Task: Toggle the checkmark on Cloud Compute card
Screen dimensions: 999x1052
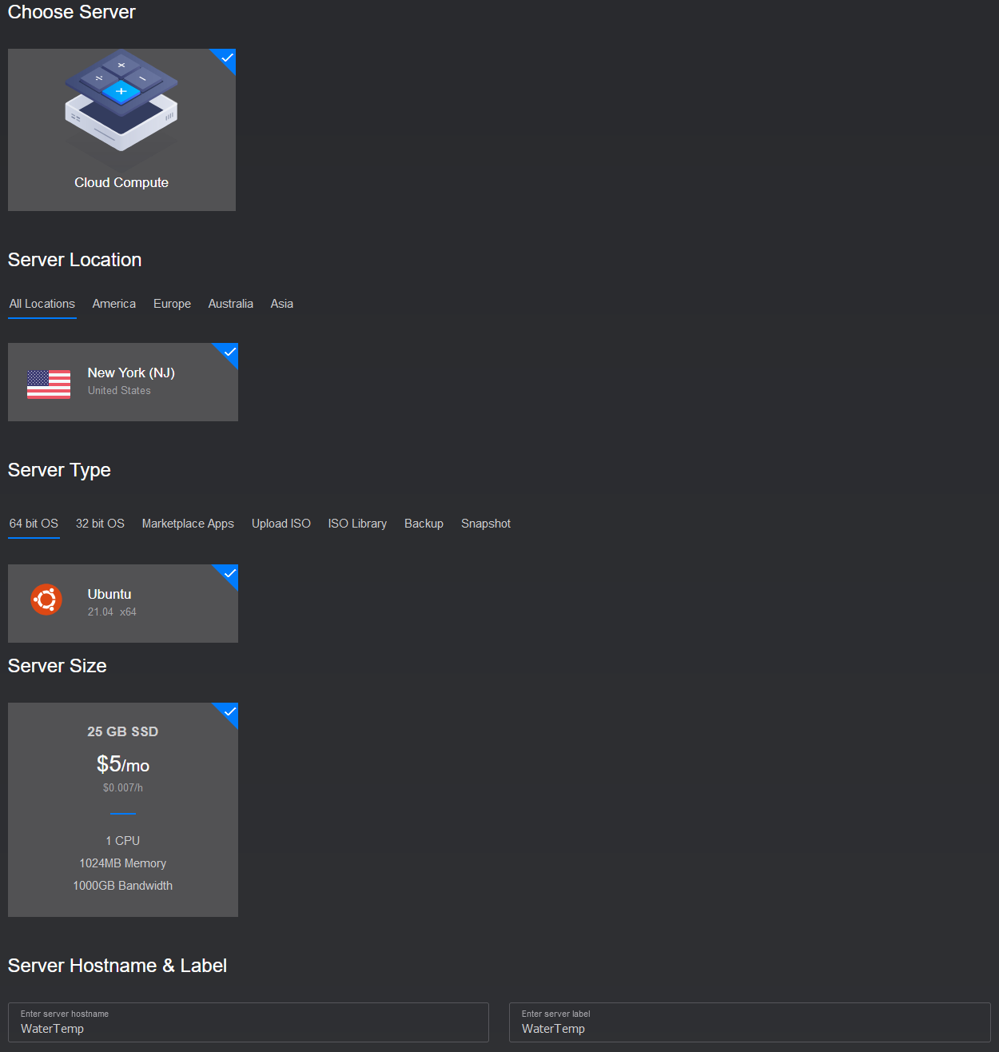Action: point(227,58)
